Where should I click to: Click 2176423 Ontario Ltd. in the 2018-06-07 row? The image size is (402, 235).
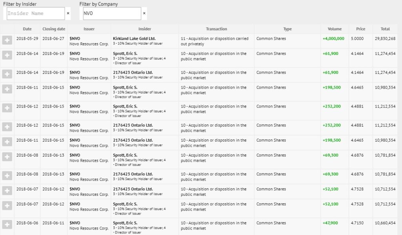(x=133, y=189)
